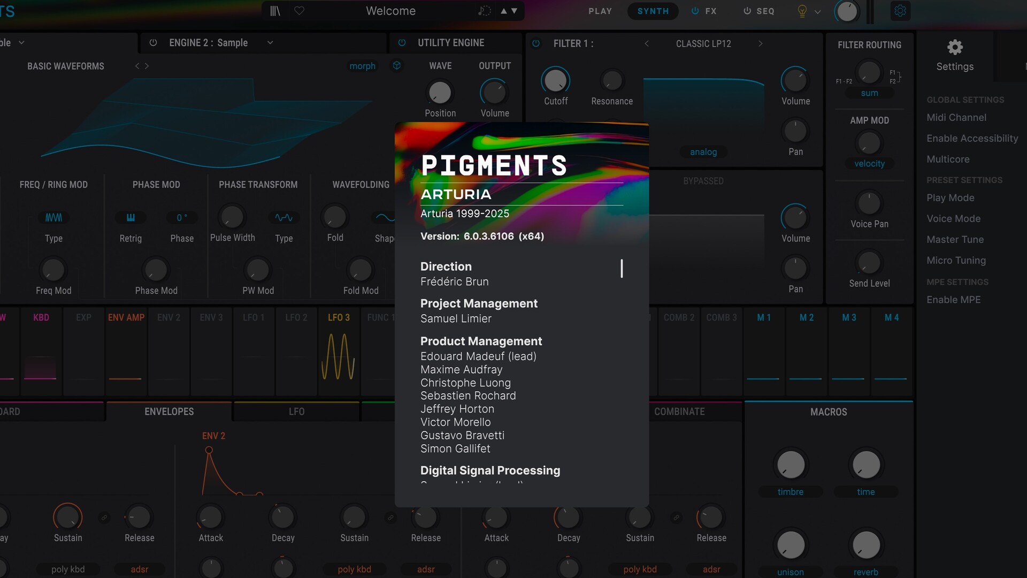Click the master volume knob

847,11
